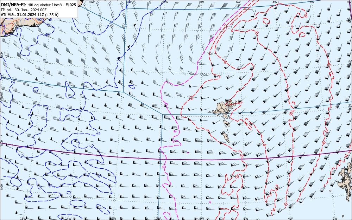
Task: Click the chart title "Hiti og vindur í hæð"
Action: coord(46,5)
